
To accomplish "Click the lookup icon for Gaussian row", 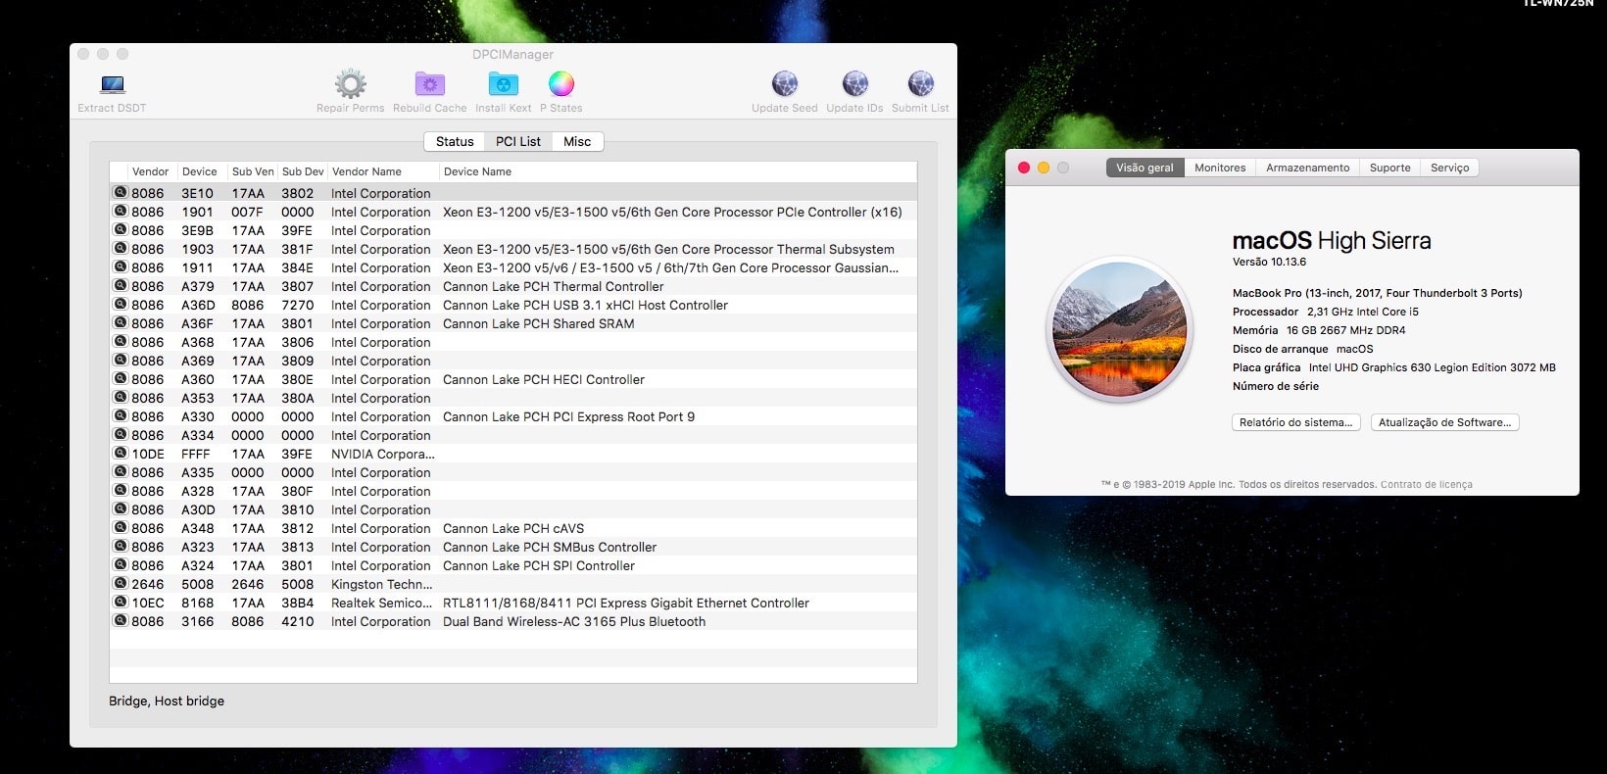I will point(121,267).
